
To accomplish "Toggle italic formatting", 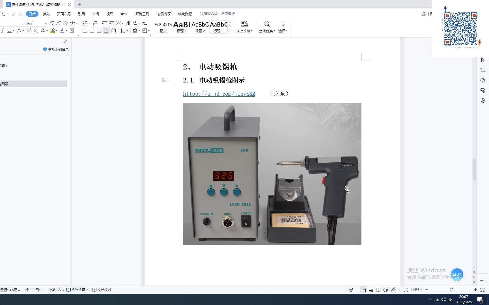I will point(3,30).
